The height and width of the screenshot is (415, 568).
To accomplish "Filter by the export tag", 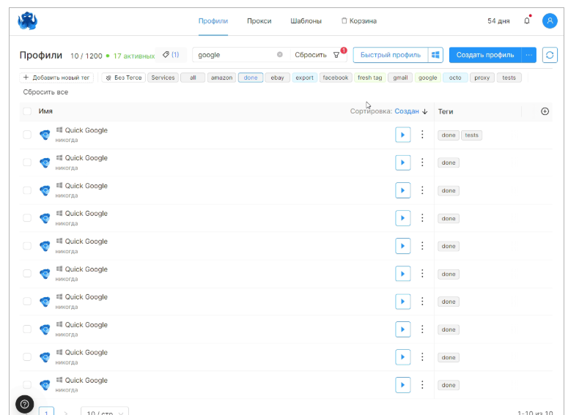I will tap(305, 78).
